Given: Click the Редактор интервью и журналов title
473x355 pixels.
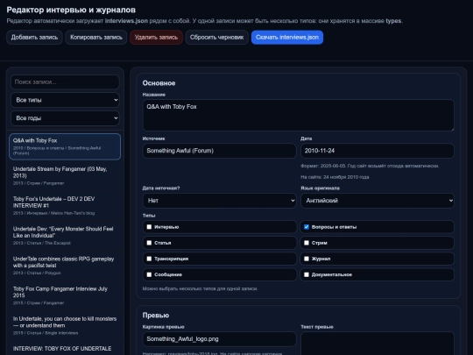Looking at the screenshot, I should (71, 10).
